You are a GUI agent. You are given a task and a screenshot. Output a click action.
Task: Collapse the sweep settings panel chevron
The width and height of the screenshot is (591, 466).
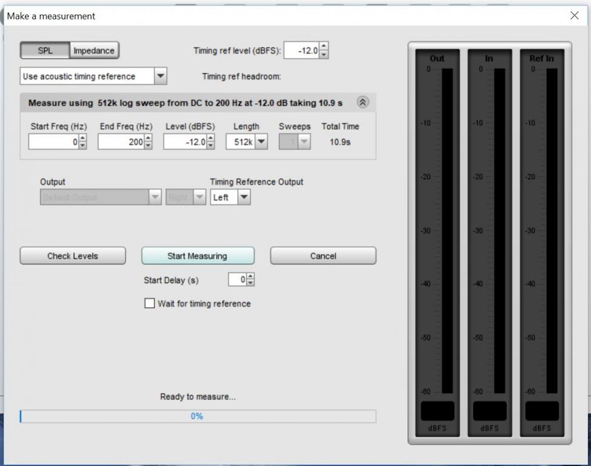tap(362, 103)
